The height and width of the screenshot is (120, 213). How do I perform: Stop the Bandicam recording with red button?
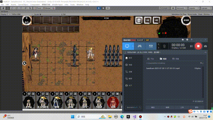(x=198, y=46)
